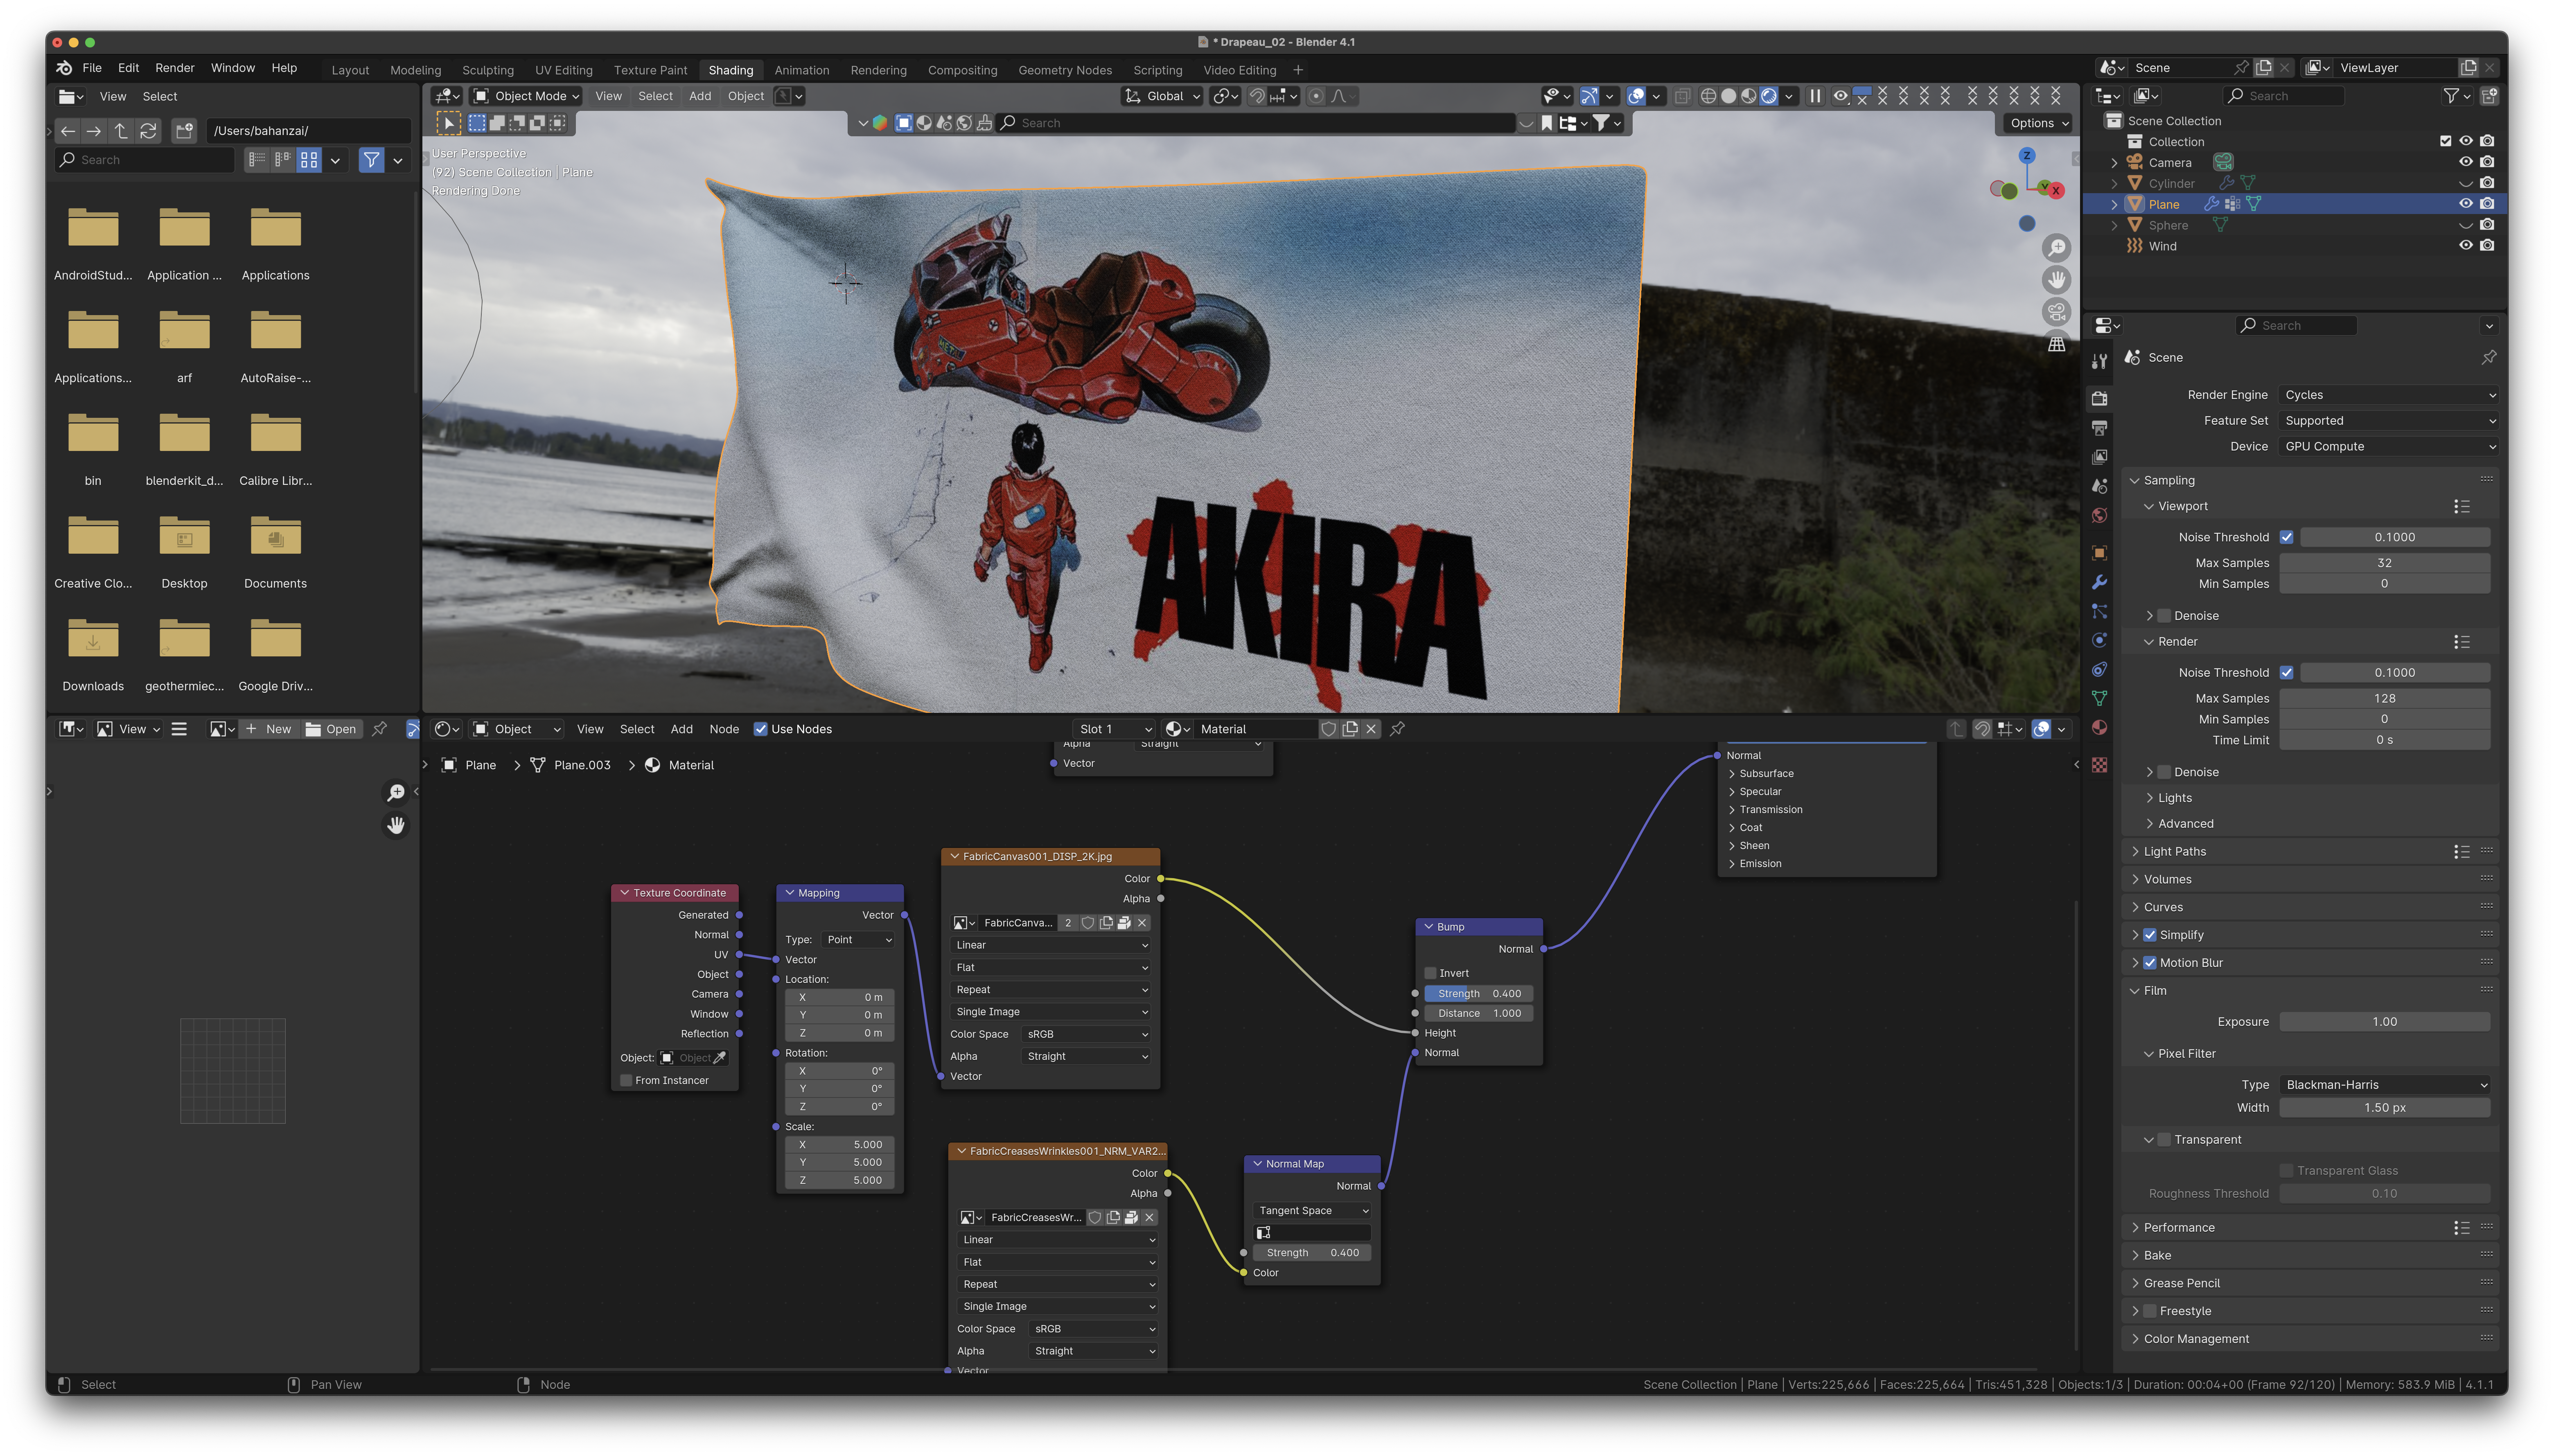Enable the Freestyle checkbox
2554x1456 pixels.
coord(2150,1311)
